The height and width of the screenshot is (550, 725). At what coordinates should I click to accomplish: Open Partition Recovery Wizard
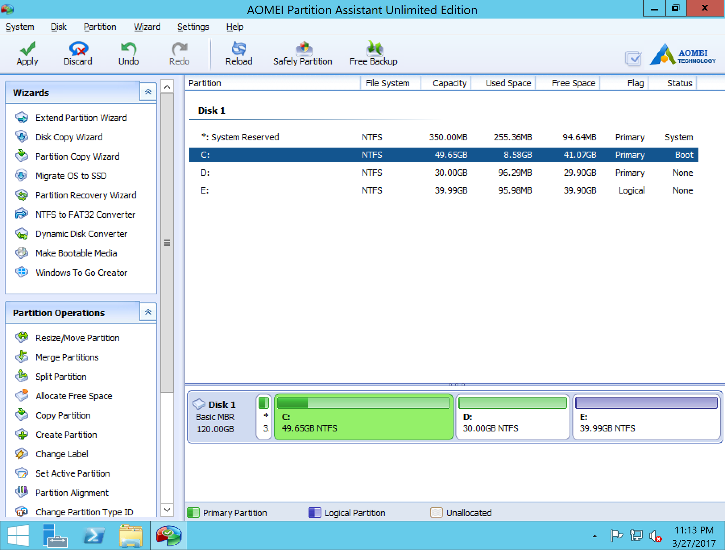coord(86,195)
